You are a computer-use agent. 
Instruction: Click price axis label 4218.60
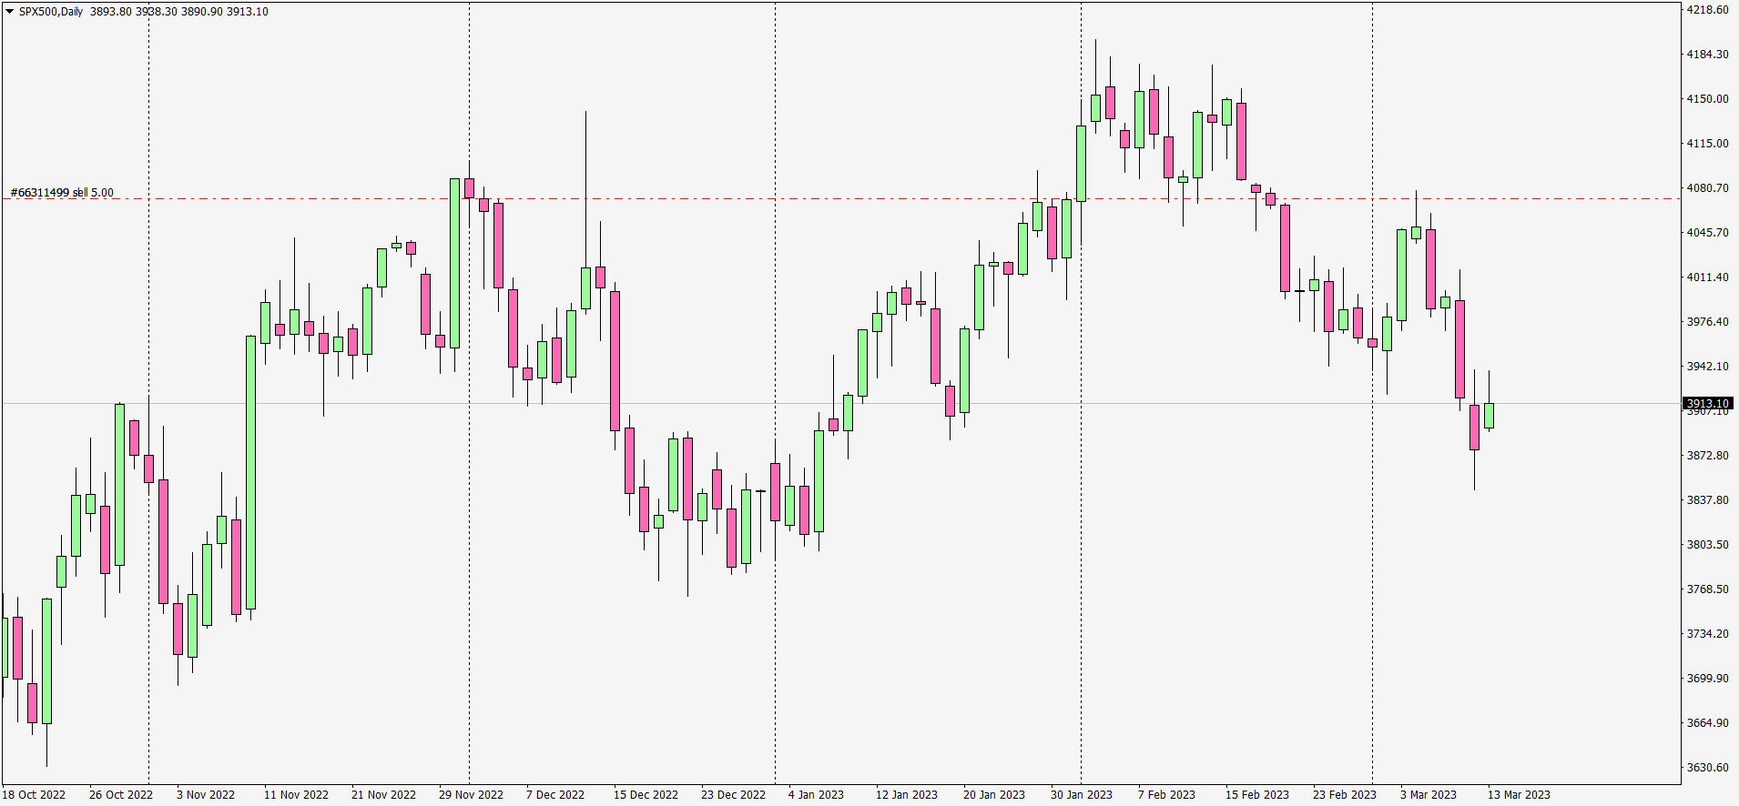pos(1707,10)
